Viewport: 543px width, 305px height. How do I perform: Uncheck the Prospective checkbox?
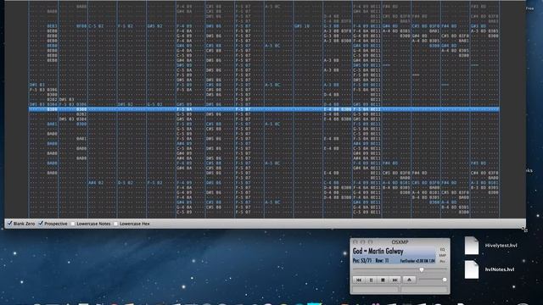coord(41,224)
